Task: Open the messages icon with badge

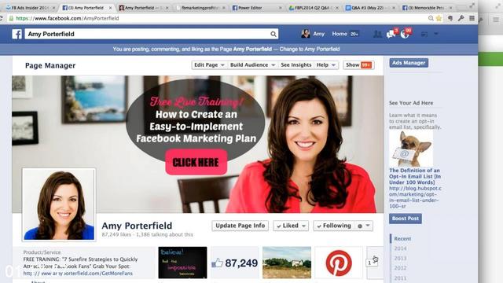Action: pyautogui.click(x=391, y=34)
